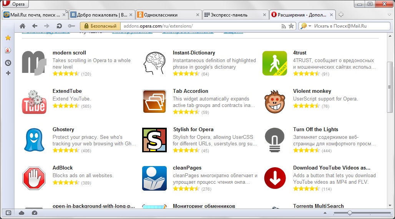The image size is (395, 219).
Task: Open the Torrents MultiSearch title link
Action: (319, 206)
